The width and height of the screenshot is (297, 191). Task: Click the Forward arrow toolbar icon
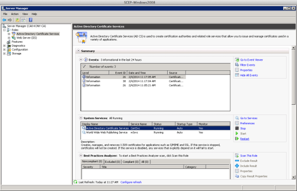pos(10,20)
